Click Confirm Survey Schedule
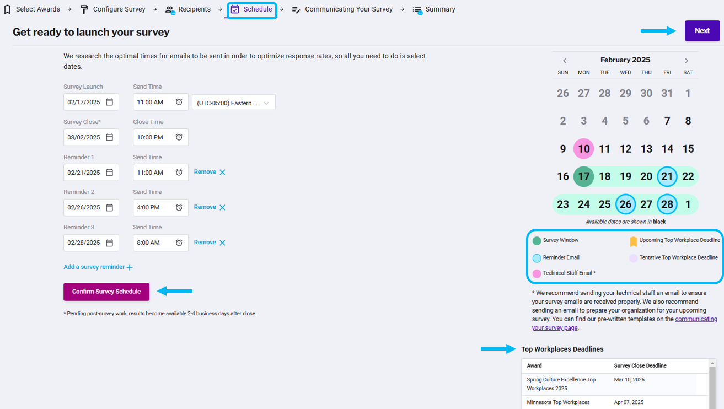This screenshot has width=724, height=409. coord(106,292)
